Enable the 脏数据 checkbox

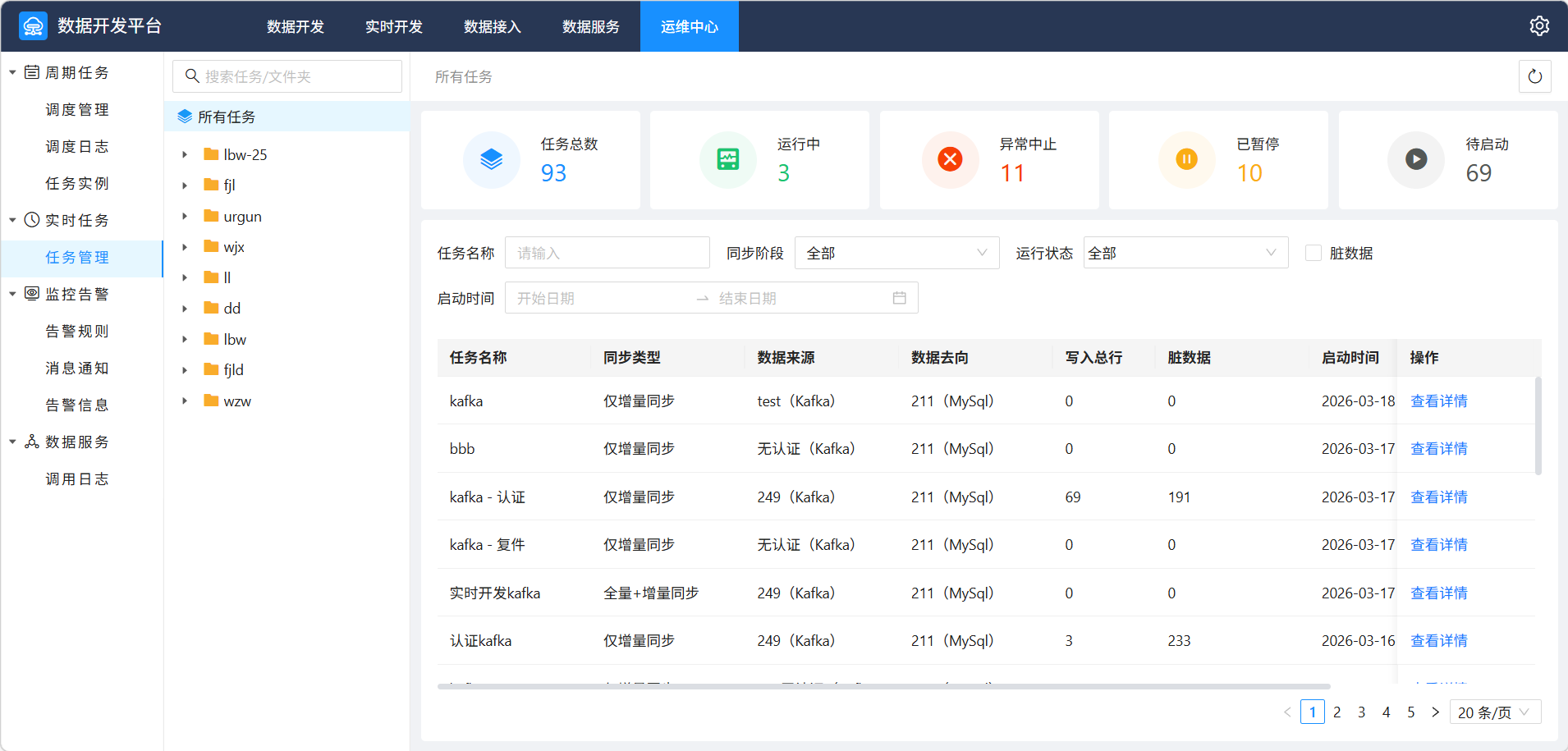pos(1314,253)
